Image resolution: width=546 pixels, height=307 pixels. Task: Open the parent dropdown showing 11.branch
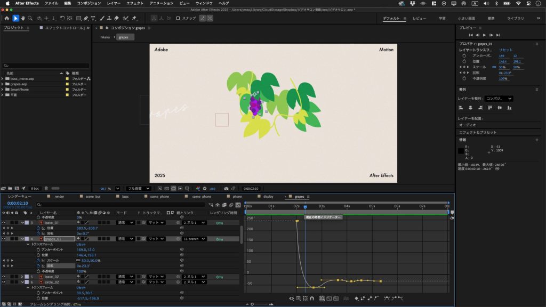pos(195,239)
